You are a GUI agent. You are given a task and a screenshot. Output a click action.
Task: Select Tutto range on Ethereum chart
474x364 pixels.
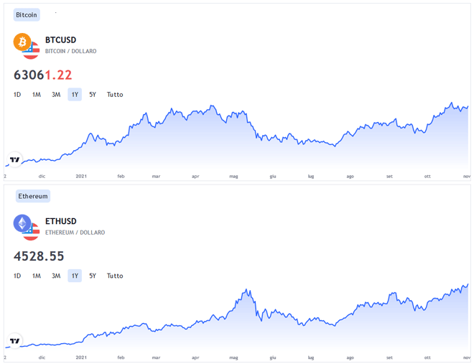pos(115,276)
